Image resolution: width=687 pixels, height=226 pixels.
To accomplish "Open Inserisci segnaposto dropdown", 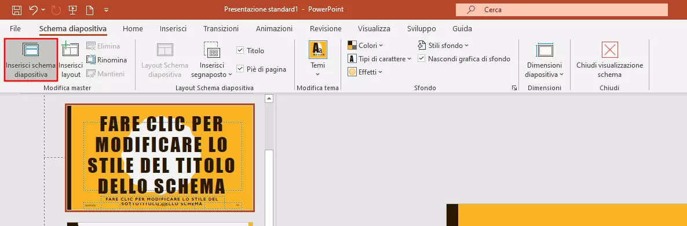I will (x=212, y=60).
